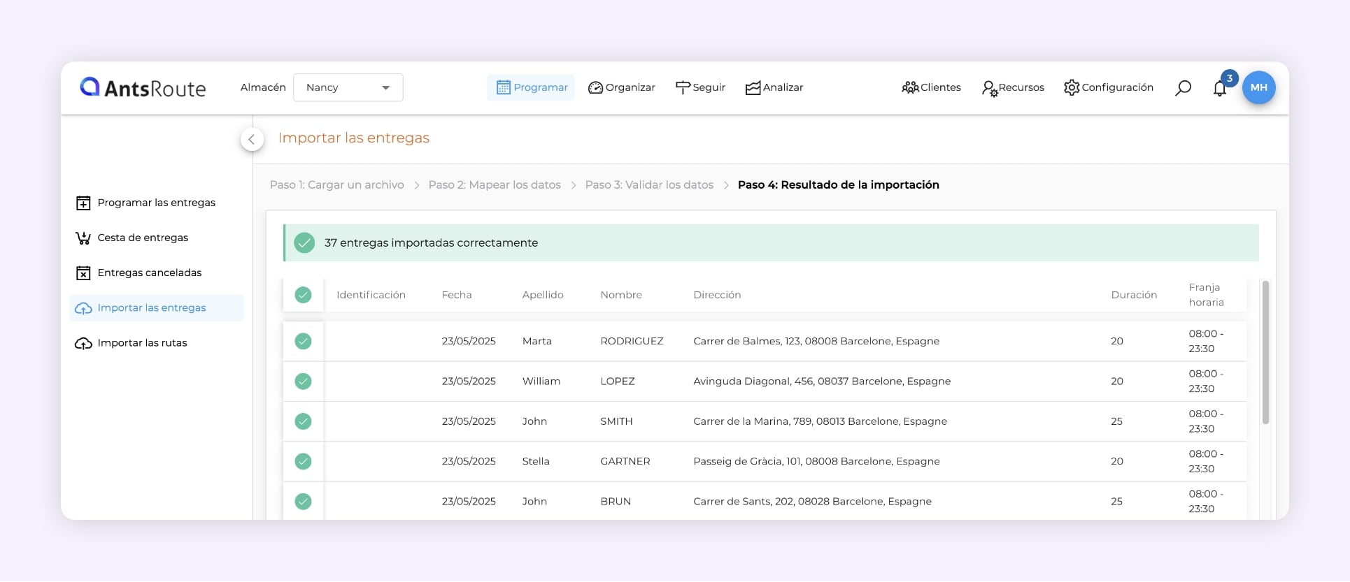Open the Almacén Nancy dropdown

coord(348,87)
